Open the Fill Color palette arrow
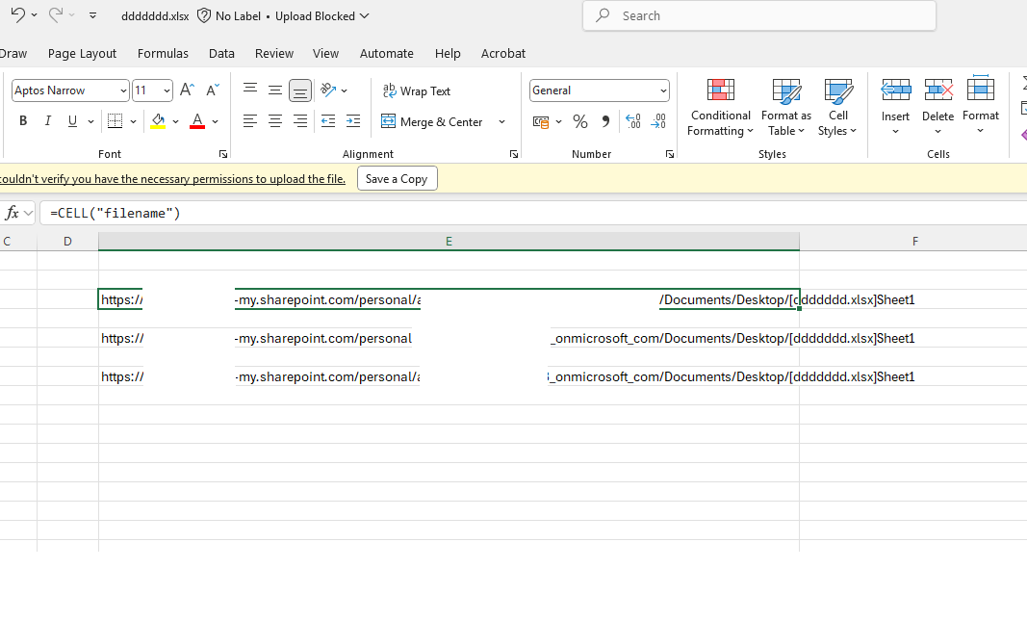 click(x=175, y=121)
